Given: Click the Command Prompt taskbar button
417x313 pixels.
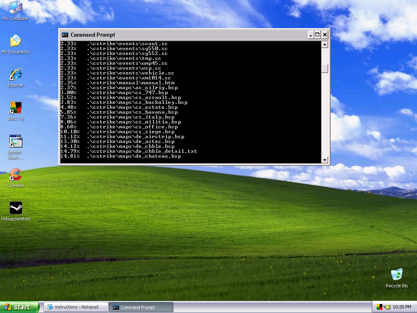Looking at the screenshot, I should coord(141,307).
